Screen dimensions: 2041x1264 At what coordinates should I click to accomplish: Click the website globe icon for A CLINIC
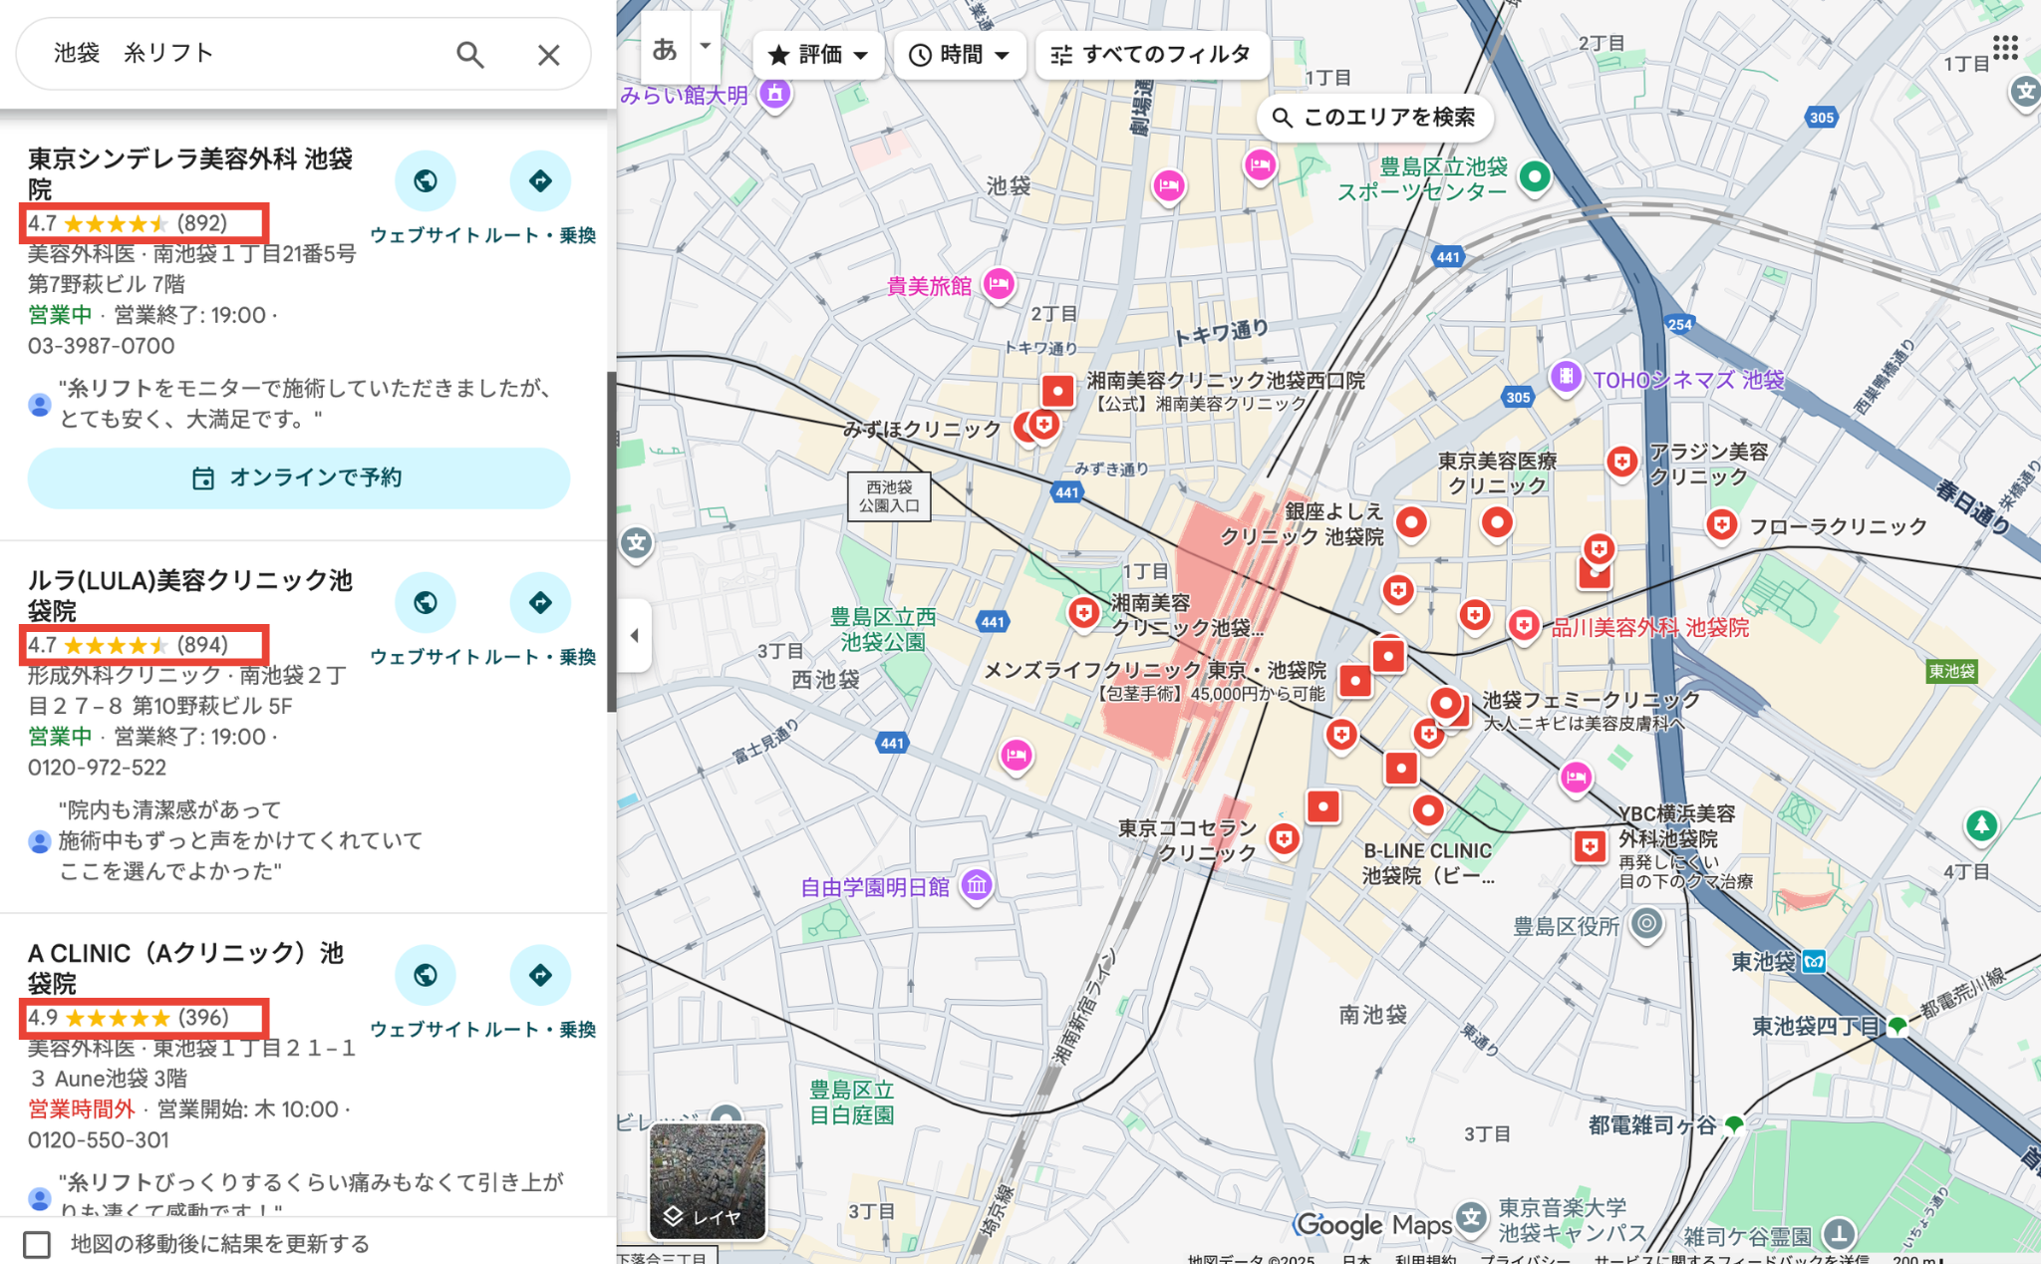426,975
